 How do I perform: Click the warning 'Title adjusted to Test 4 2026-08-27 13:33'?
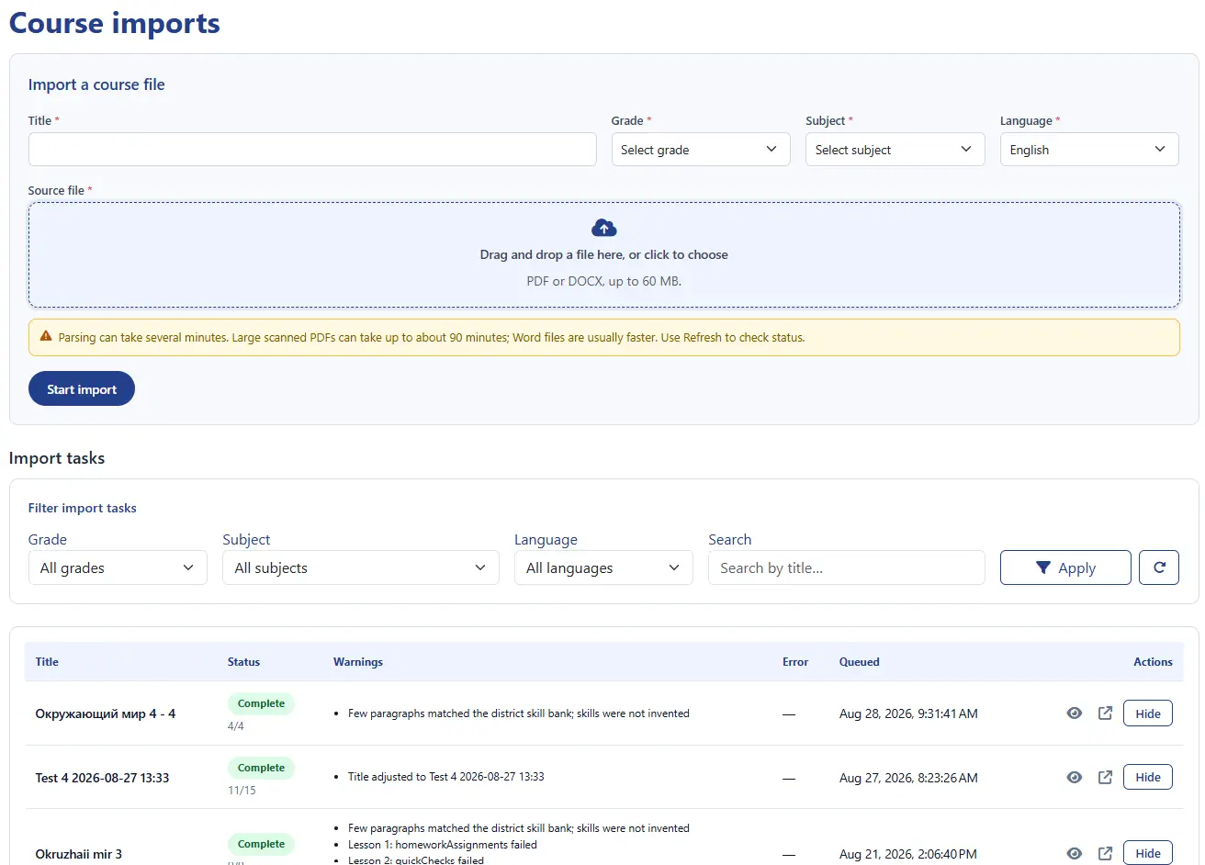click(446, 777)
